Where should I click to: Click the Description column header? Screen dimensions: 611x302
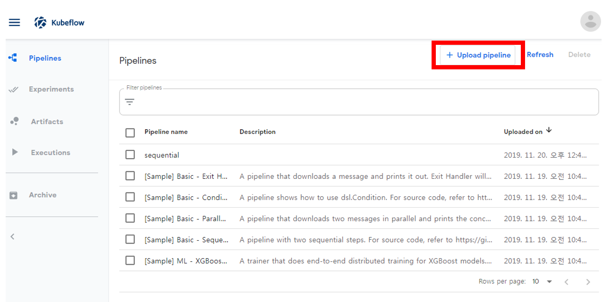[x=257, y=132]
